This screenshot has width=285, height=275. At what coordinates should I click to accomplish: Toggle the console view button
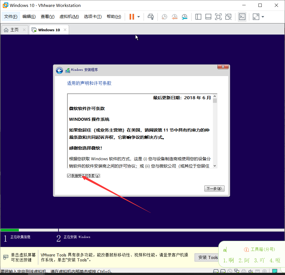pos(242,17)
